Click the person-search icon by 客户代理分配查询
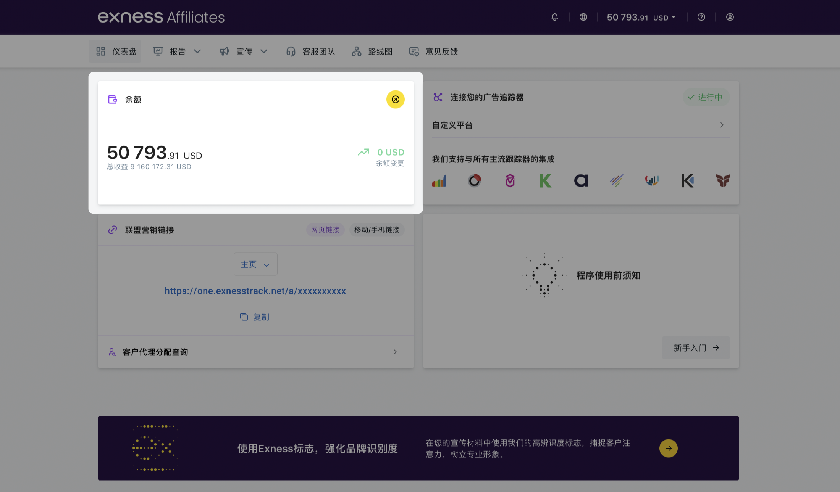The image size is (840, 492). point(112,352)
